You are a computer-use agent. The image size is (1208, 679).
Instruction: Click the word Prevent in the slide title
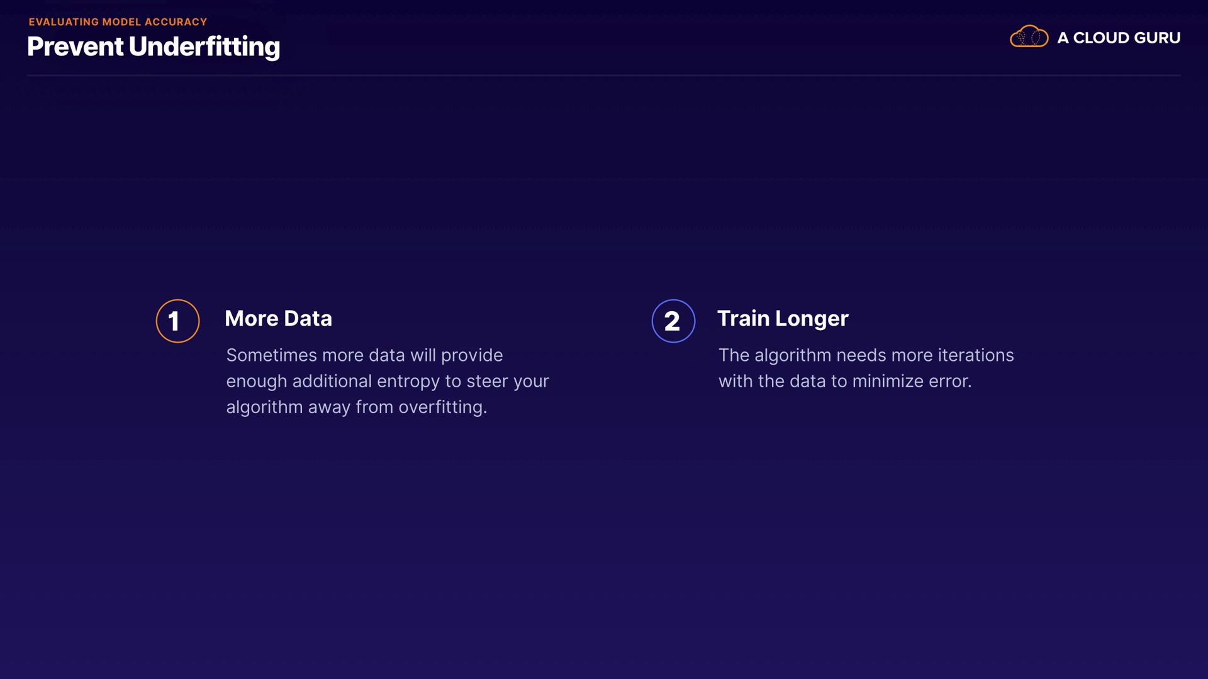coord(75,47)
